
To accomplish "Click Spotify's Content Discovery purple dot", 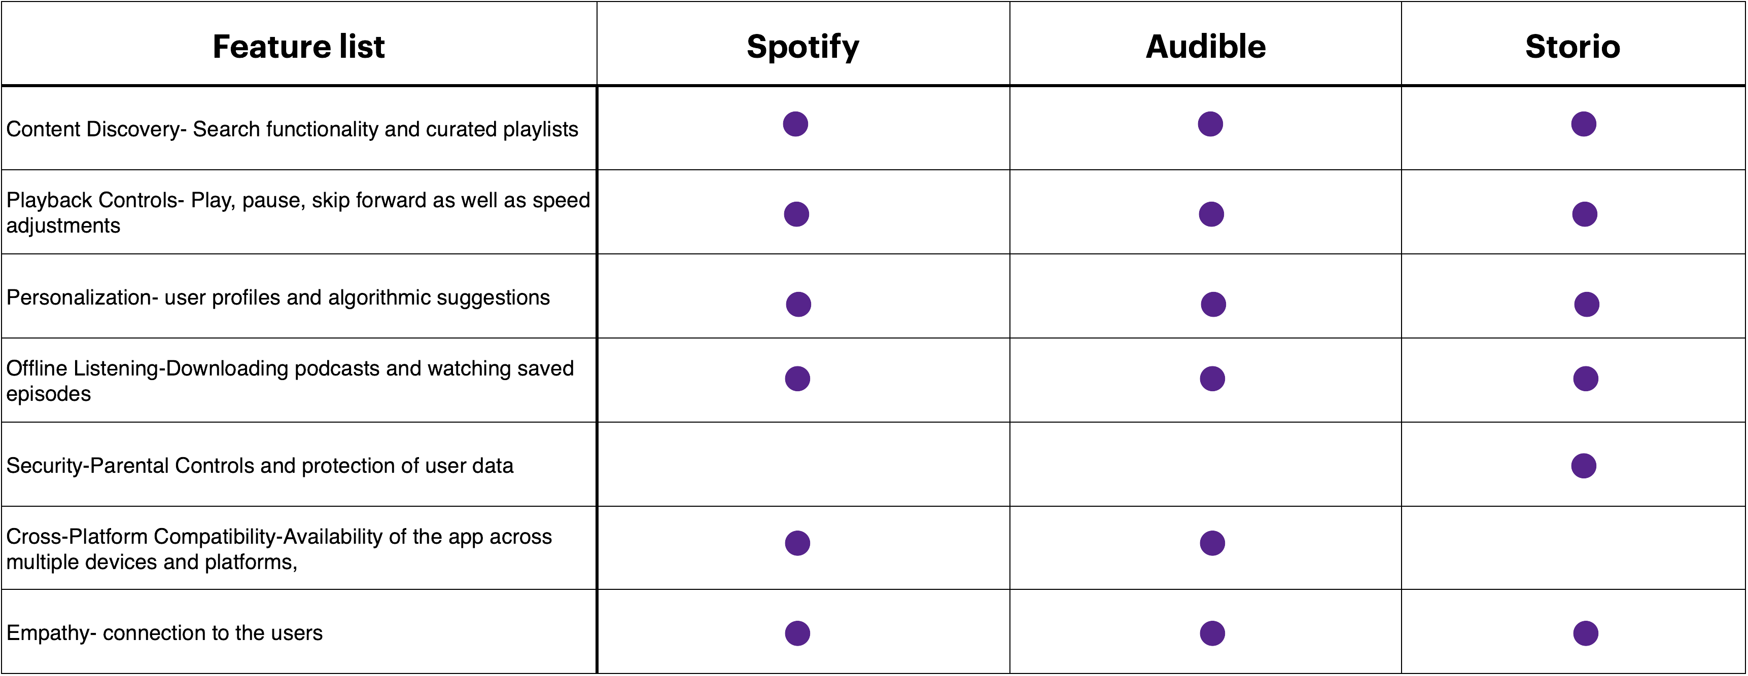I will pos(795,124).
